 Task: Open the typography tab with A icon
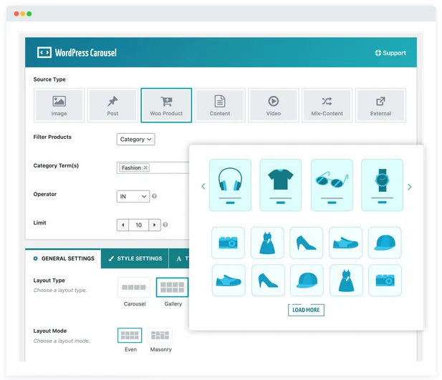coord(179,258)
